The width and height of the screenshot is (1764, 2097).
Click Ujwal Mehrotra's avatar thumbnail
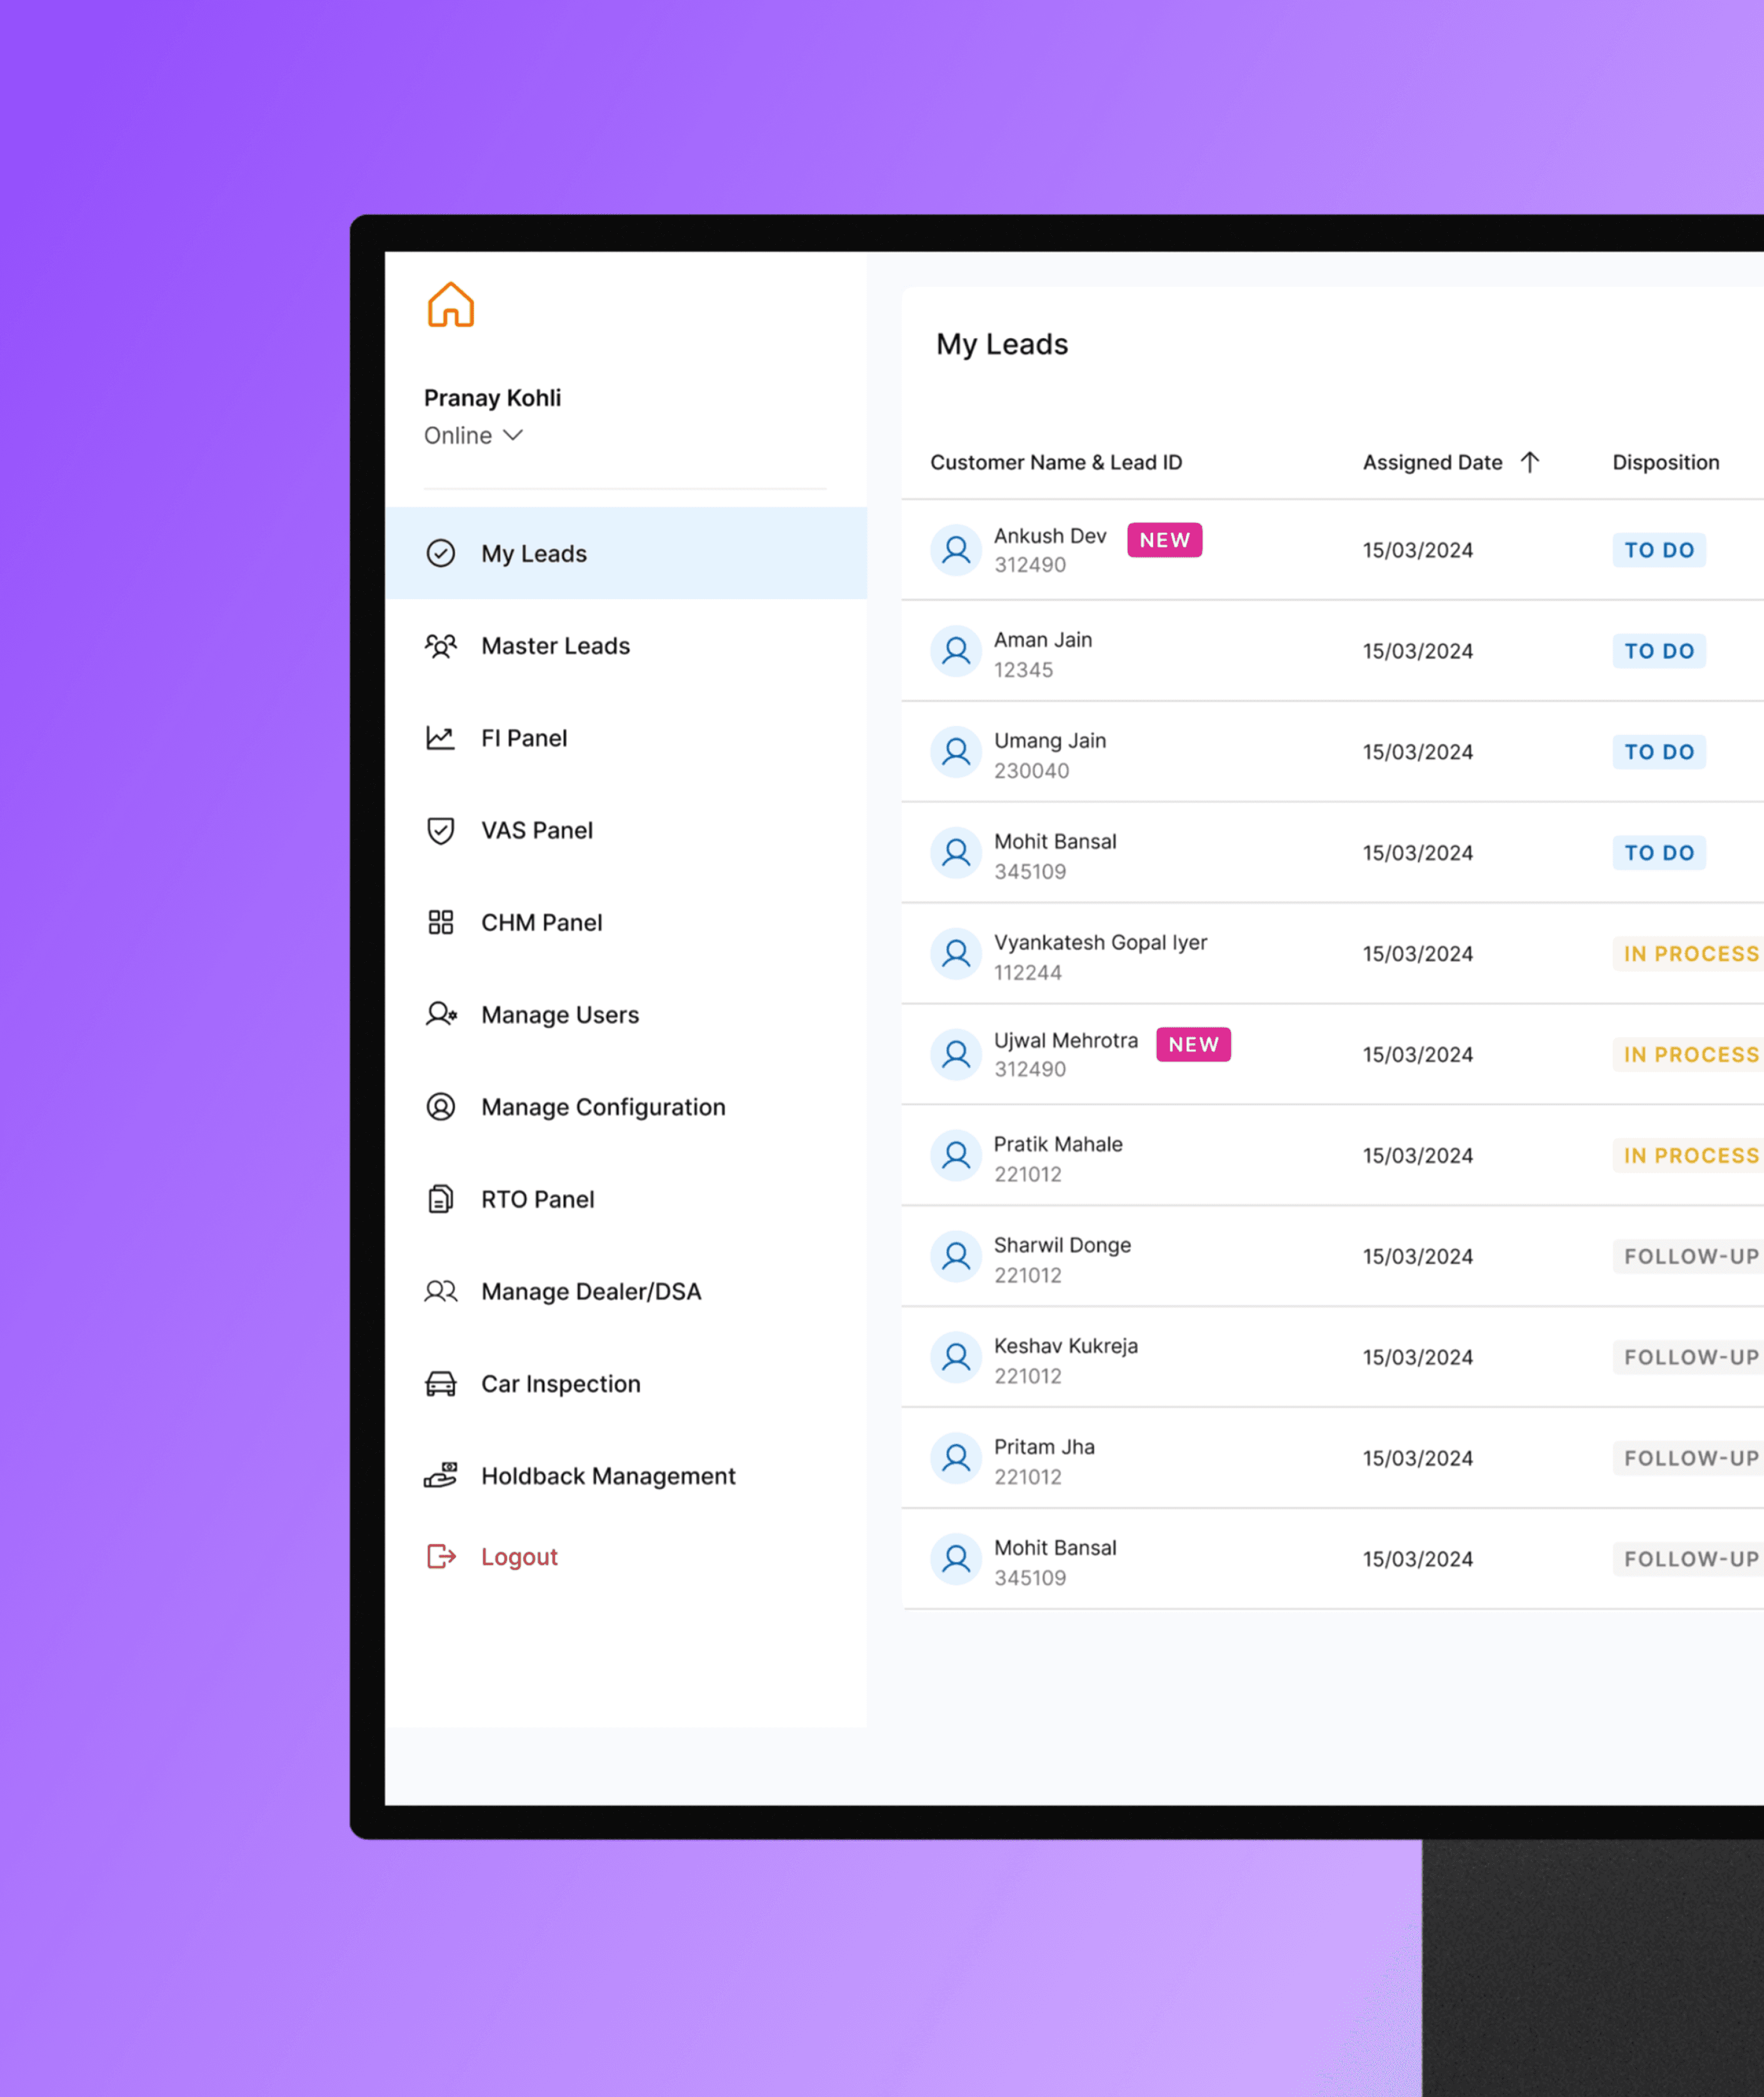[956, 1054]
